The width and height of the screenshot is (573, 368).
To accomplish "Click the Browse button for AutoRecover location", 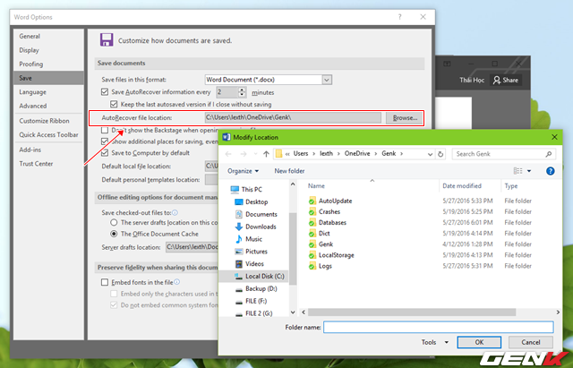I will tap(406, 118).
